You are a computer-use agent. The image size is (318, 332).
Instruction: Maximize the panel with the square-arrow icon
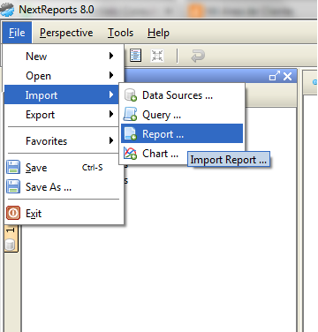tap(275, 76)
